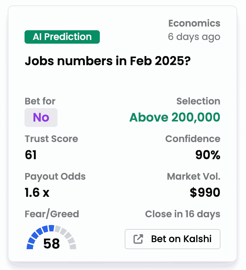Click the Fear/Greed gauge dial
Viewport: 246px width, 270px height.
[x=51, y=237]
